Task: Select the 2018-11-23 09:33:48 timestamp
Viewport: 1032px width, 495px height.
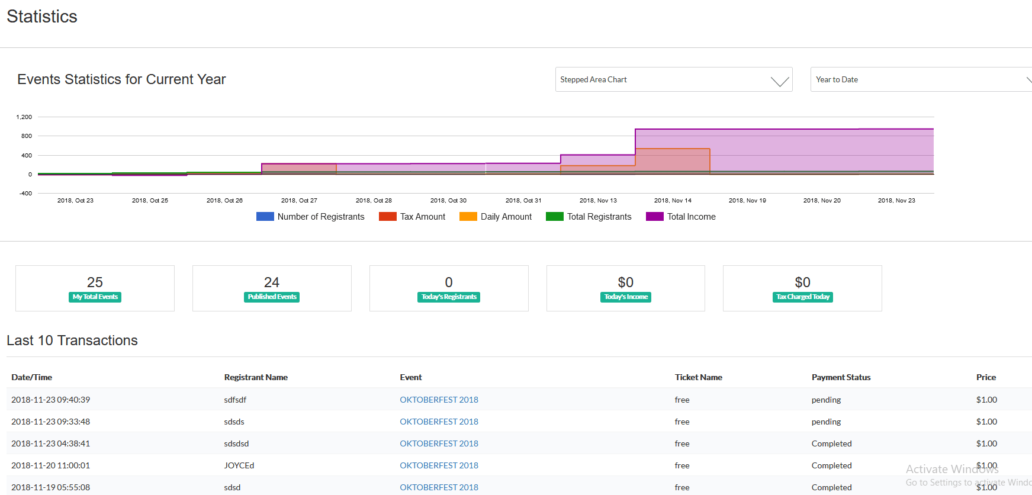Action: [x=51, y=422]
